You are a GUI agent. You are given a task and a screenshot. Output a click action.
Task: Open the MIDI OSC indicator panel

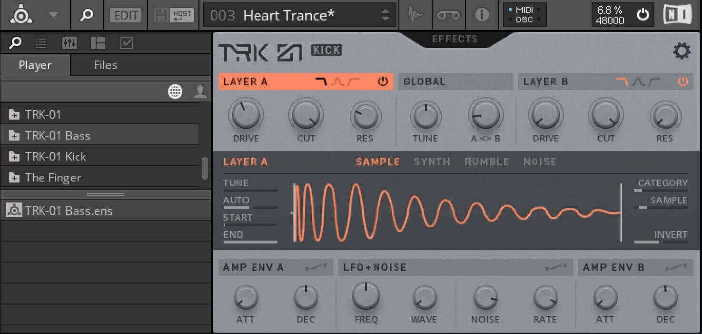point(525,15)
